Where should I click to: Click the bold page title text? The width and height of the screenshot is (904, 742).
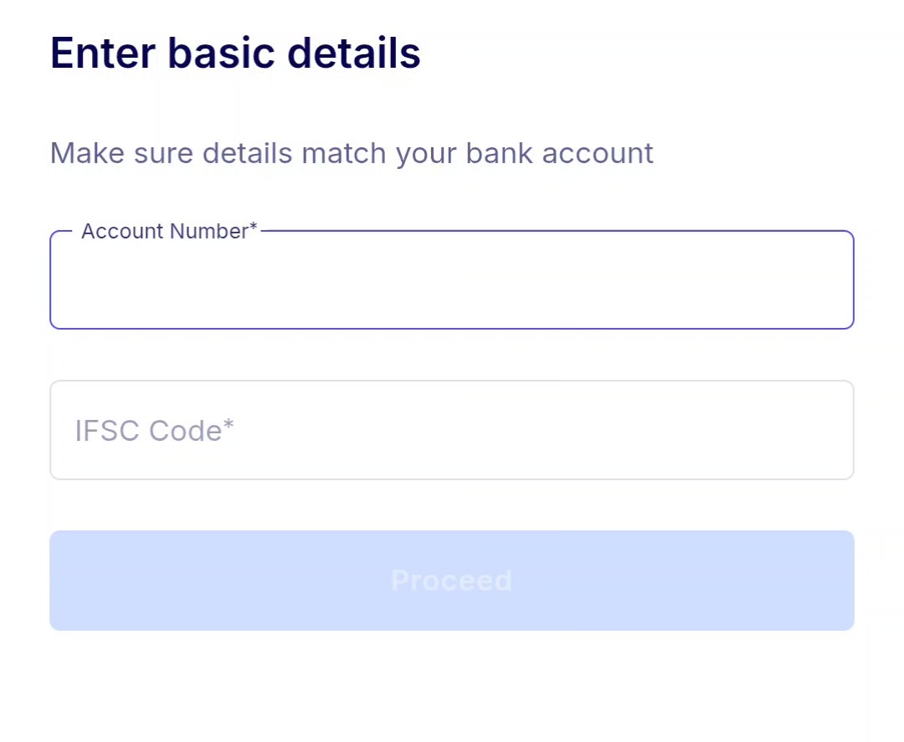[x=235, y=54]
